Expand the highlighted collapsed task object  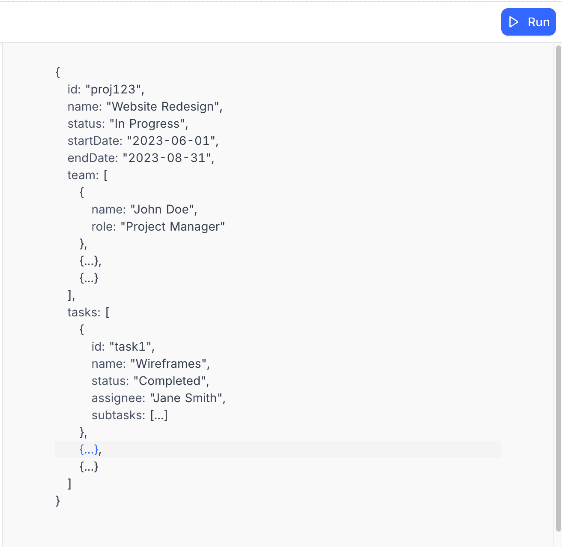click(x=89, y=450)
